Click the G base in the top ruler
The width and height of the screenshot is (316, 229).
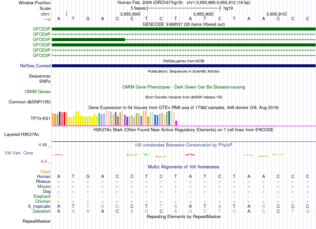[88, 19]
